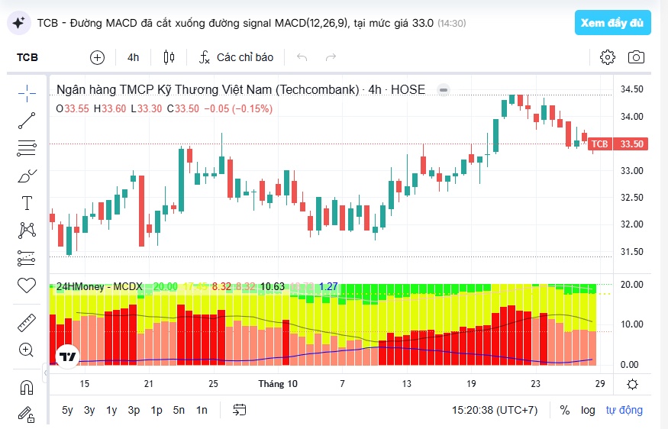Screen dimensions: 668x429
Task: Open candlestick chart style selector
Action: point(169,57)
